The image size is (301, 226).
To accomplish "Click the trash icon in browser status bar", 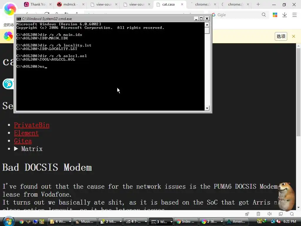I will click(258, 214).
